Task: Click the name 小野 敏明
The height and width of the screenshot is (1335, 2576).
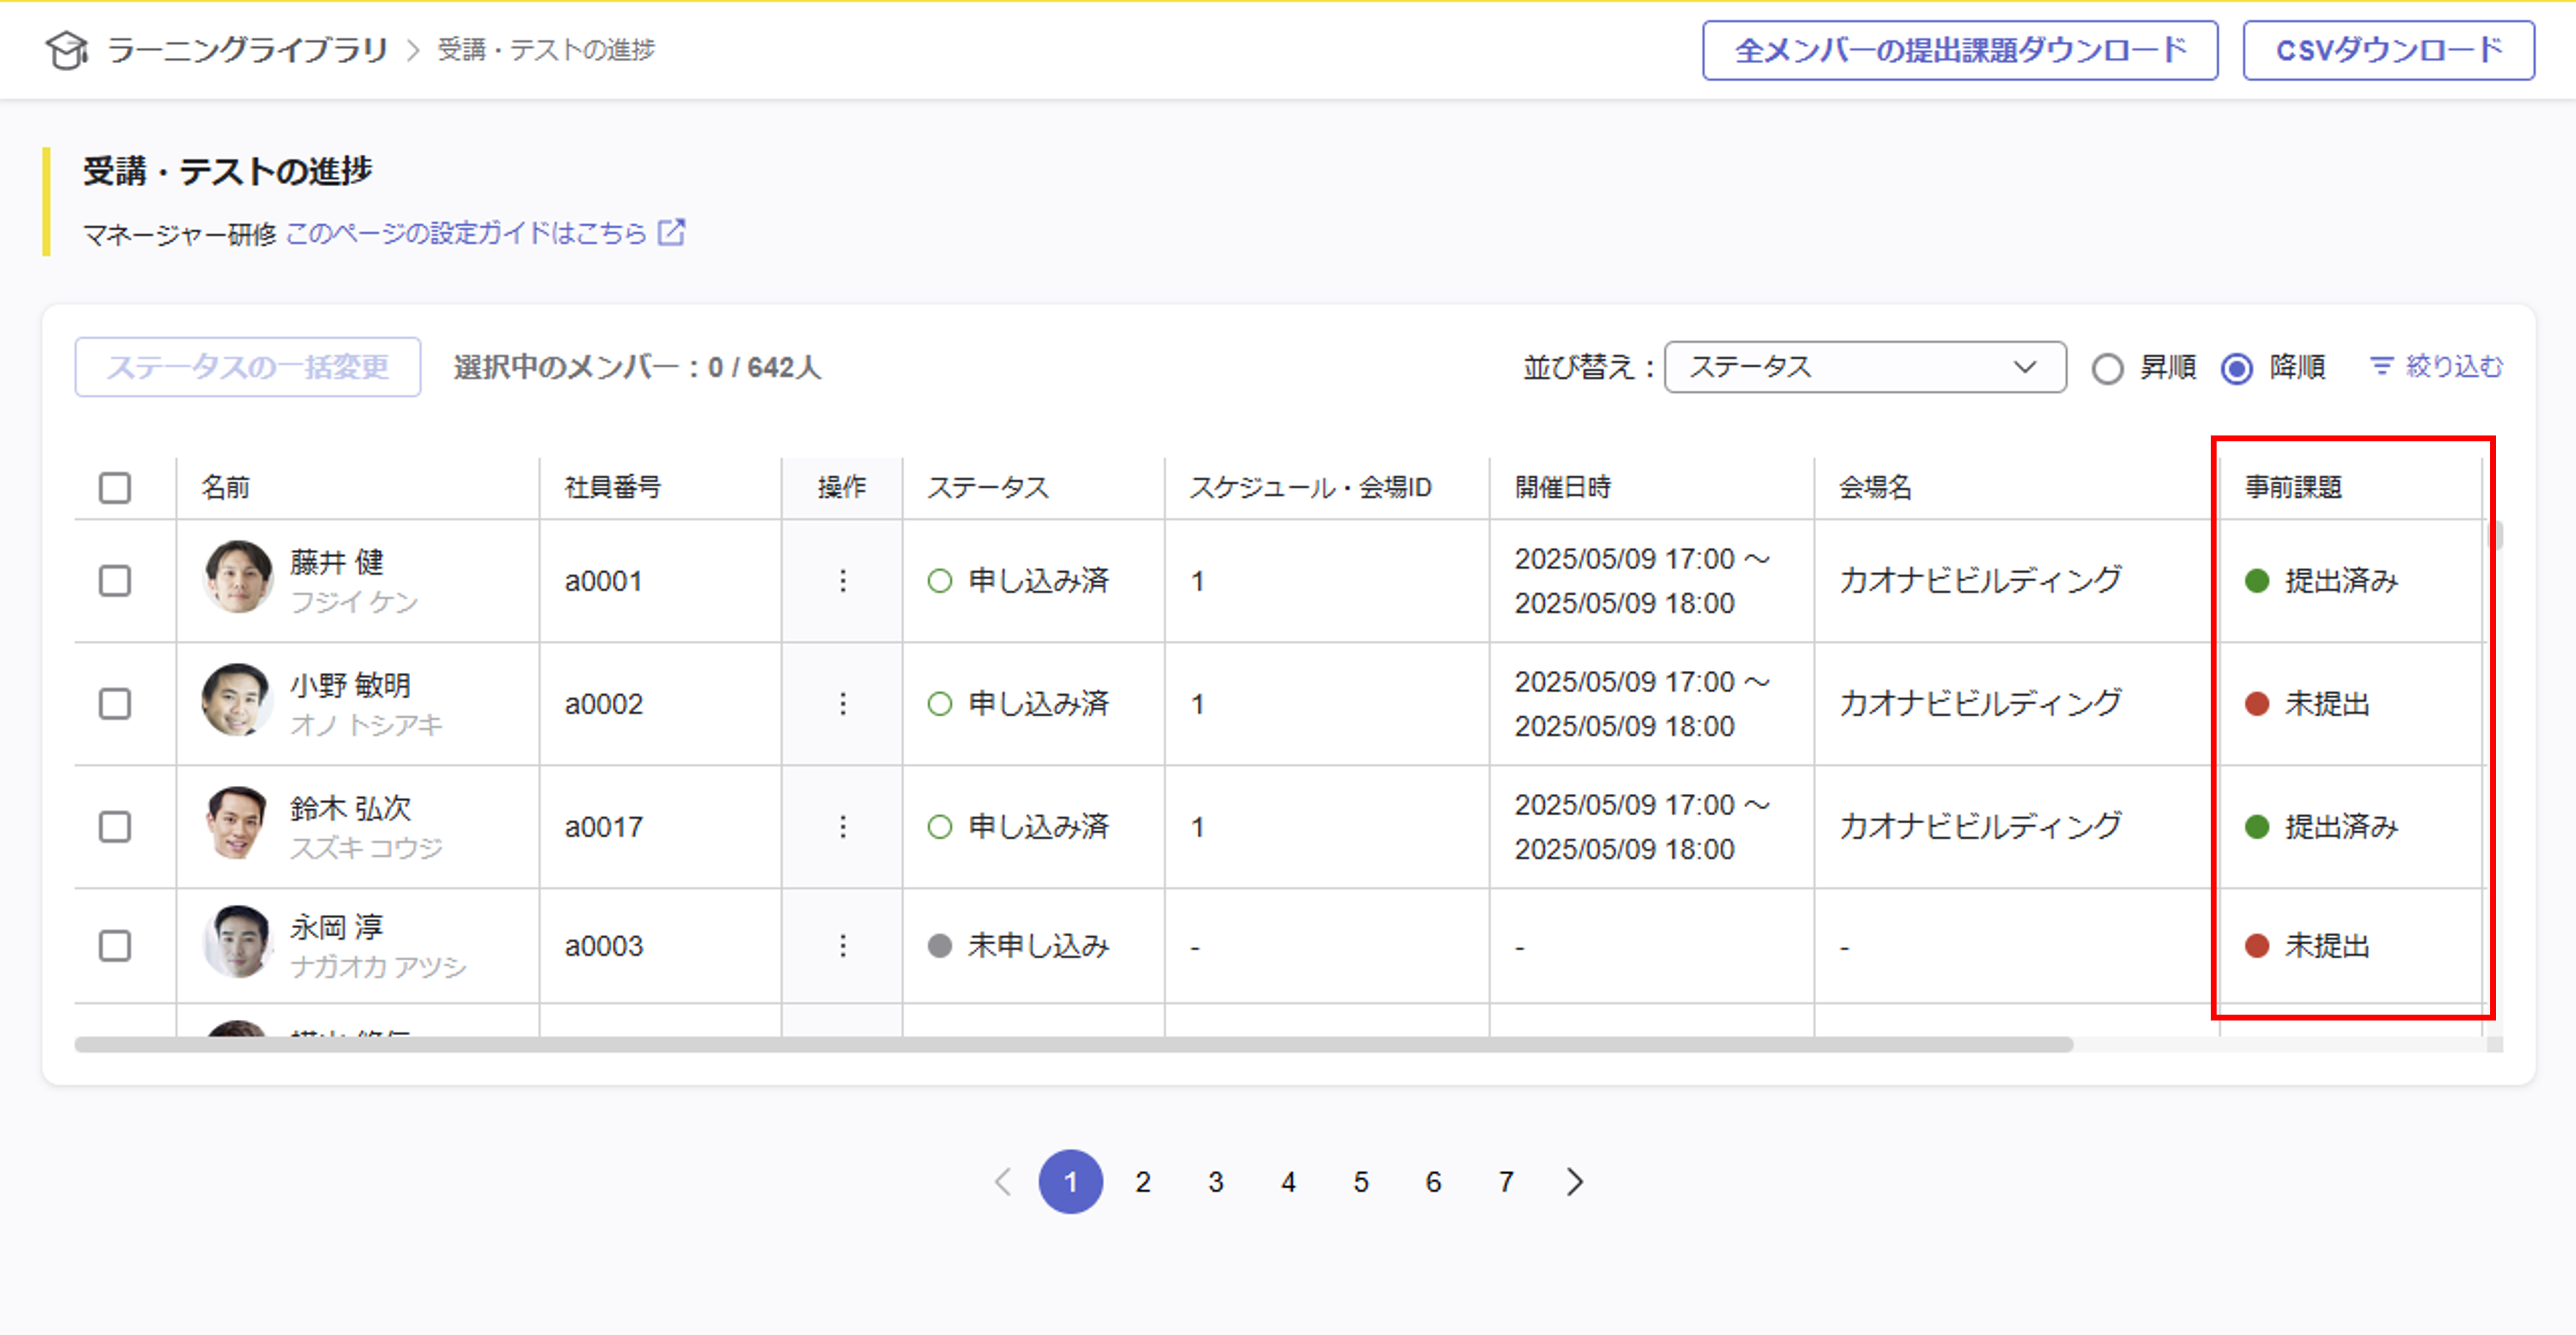Action: coord(351,685)
